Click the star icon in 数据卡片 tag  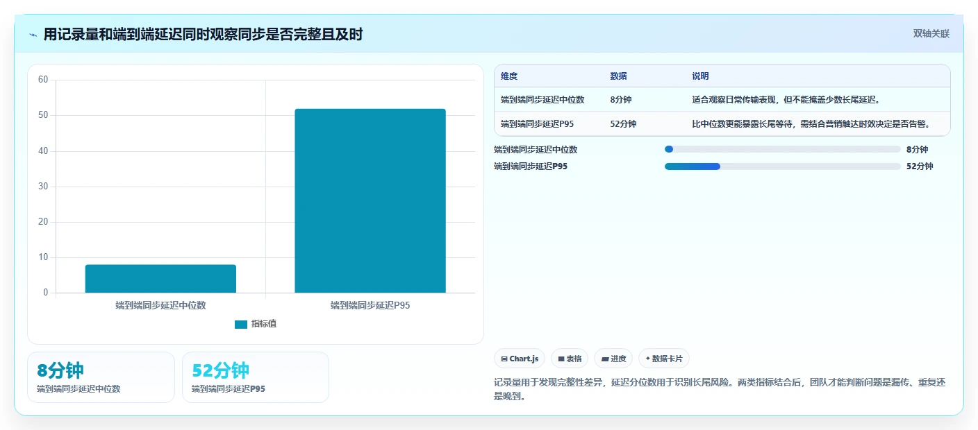(647, 359)
